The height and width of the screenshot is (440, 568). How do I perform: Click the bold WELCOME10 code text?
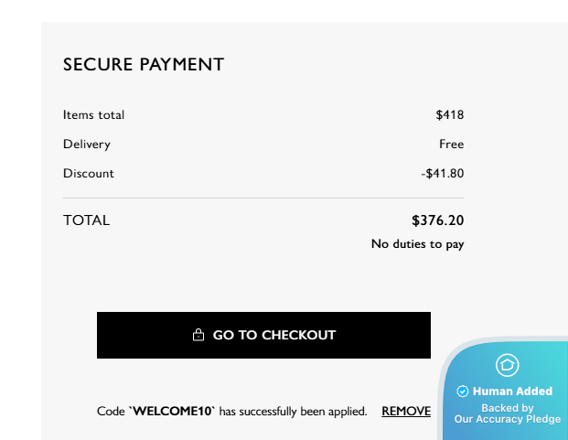(x=174, y=412)
